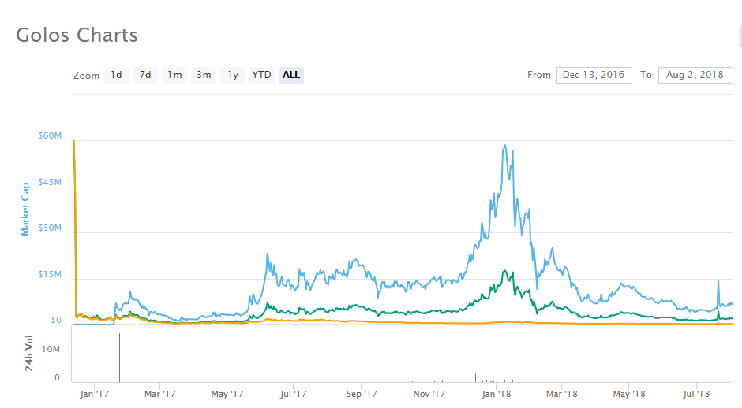Image resolution: width=742 pixels, height=408 pixels.
Task: Click the $15M axis label
Action: pyautogui.click(x=50, y=274)
